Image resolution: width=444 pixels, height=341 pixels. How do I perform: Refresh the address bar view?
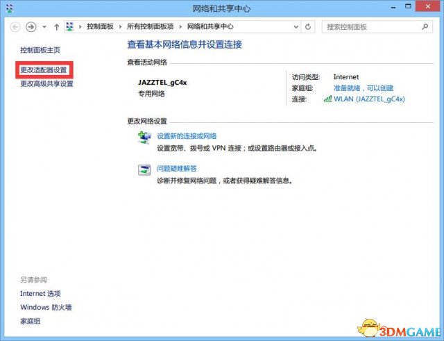pos(308,27)
